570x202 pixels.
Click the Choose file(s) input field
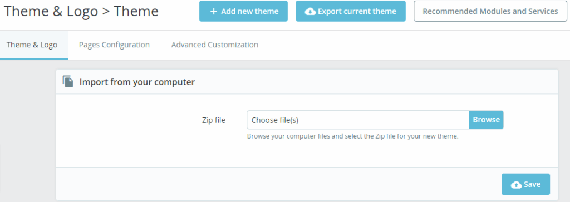point(358,120)
